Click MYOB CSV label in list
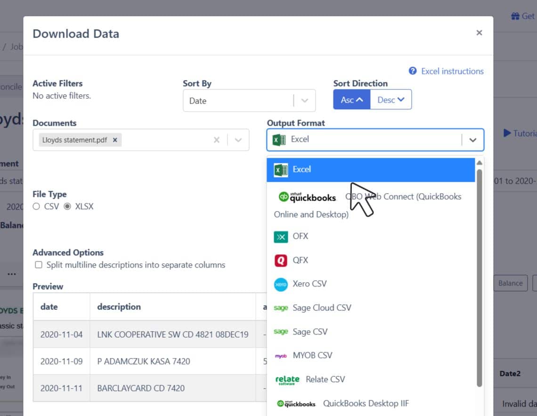The height and width of the screenshot is (416, 537). pos(312,355)
